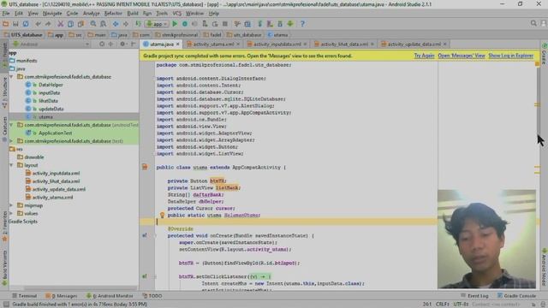Close the activity_update_data.xml tab
Image resolution: width=548 pixels, height=308 pixels.
(445, 44)
